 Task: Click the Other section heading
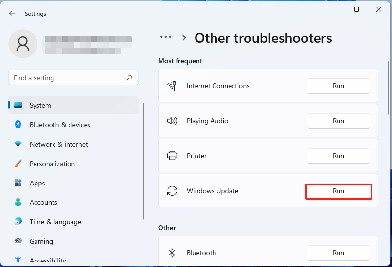point(167,228)
